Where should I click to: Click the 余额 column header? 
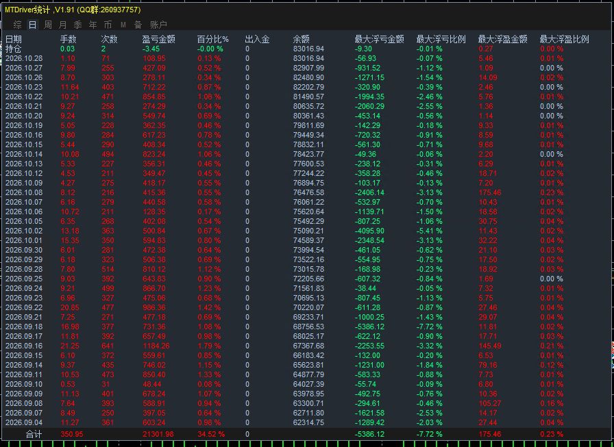click(x=301, y=39)
